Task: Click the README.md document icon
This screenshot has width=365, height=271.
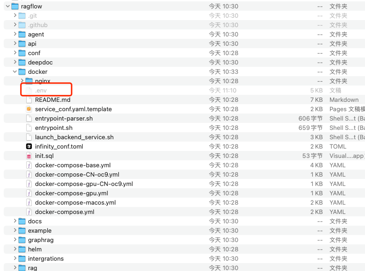Action: pos(29,100)
